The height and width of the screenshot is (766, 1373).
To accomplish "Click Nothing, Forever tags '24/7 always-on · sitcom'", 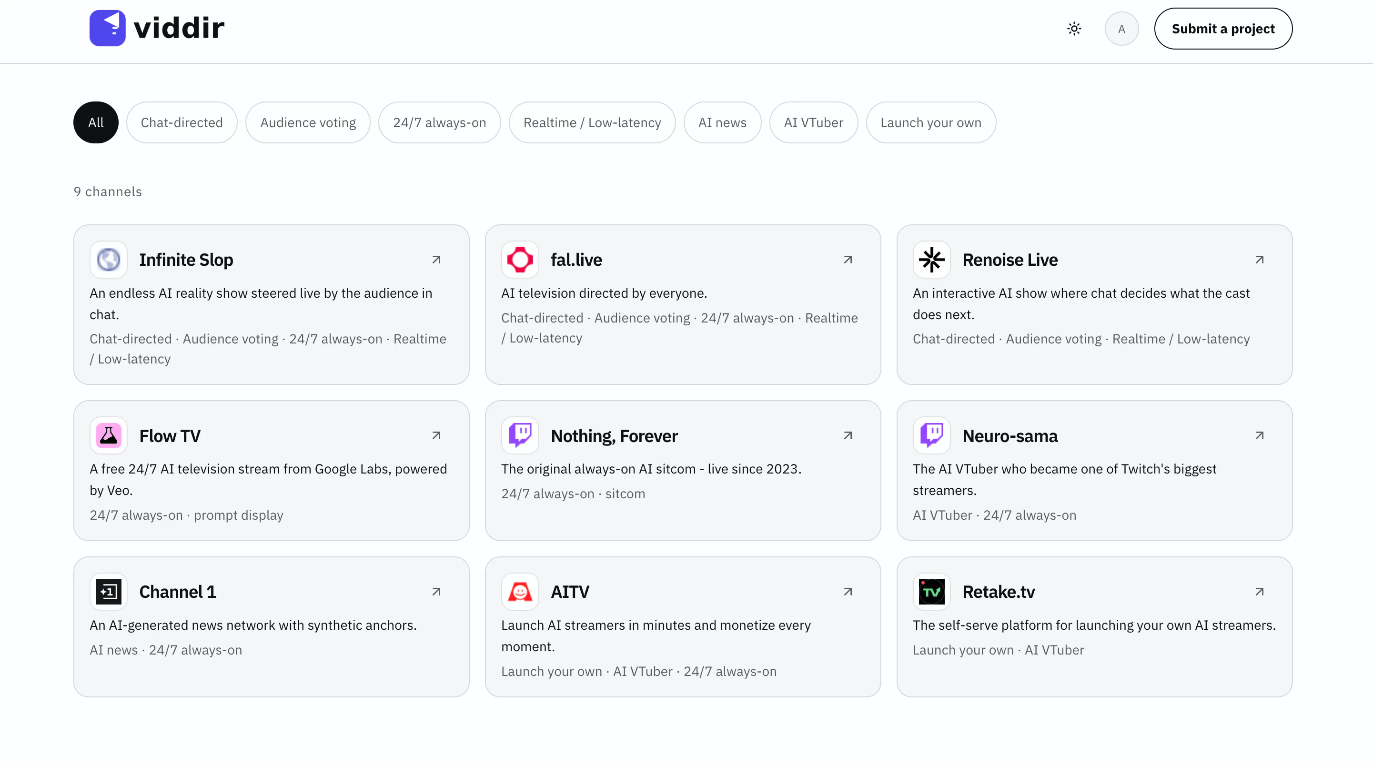I will coord(573,494).
